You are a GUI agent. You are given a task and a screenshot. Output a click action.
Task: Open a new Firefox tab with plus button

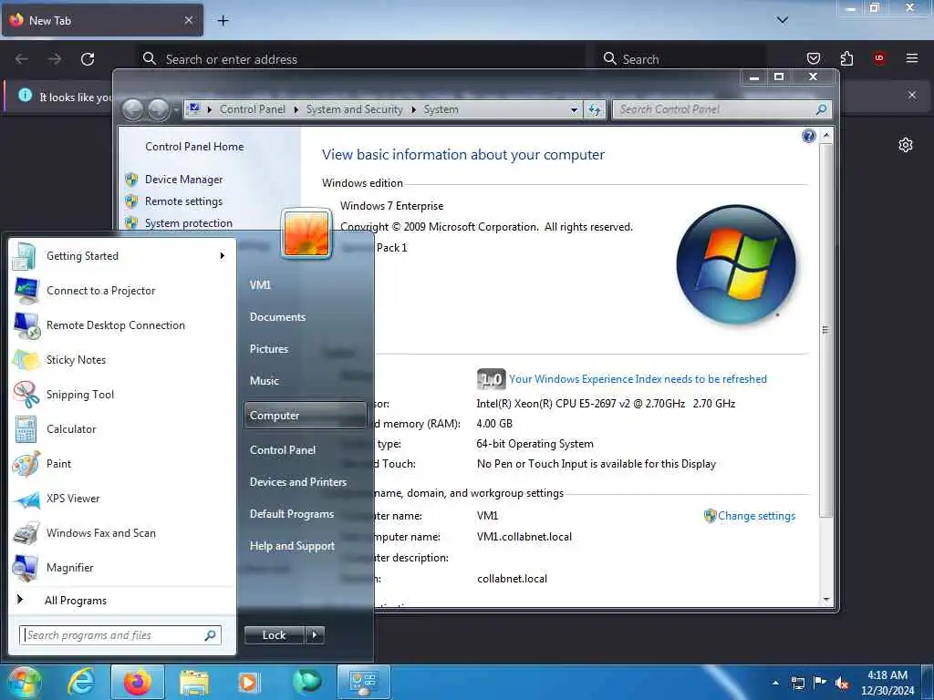point(223,21)
